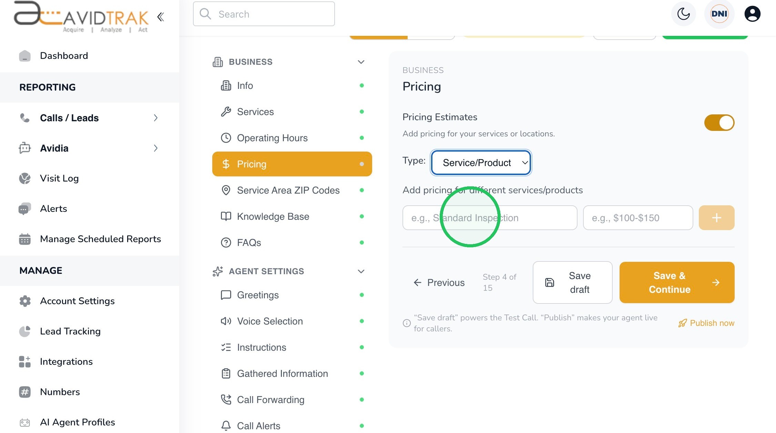This screenshot has width=776, height=433.
Task: Collapse the AGENT SETTINGS section chevron
Action: (361, 271)
